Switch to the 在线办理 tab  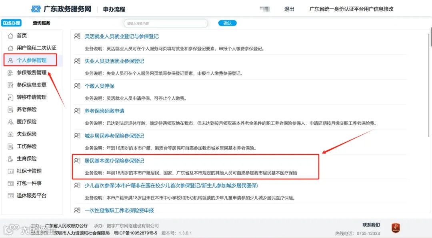coord(12,23)
